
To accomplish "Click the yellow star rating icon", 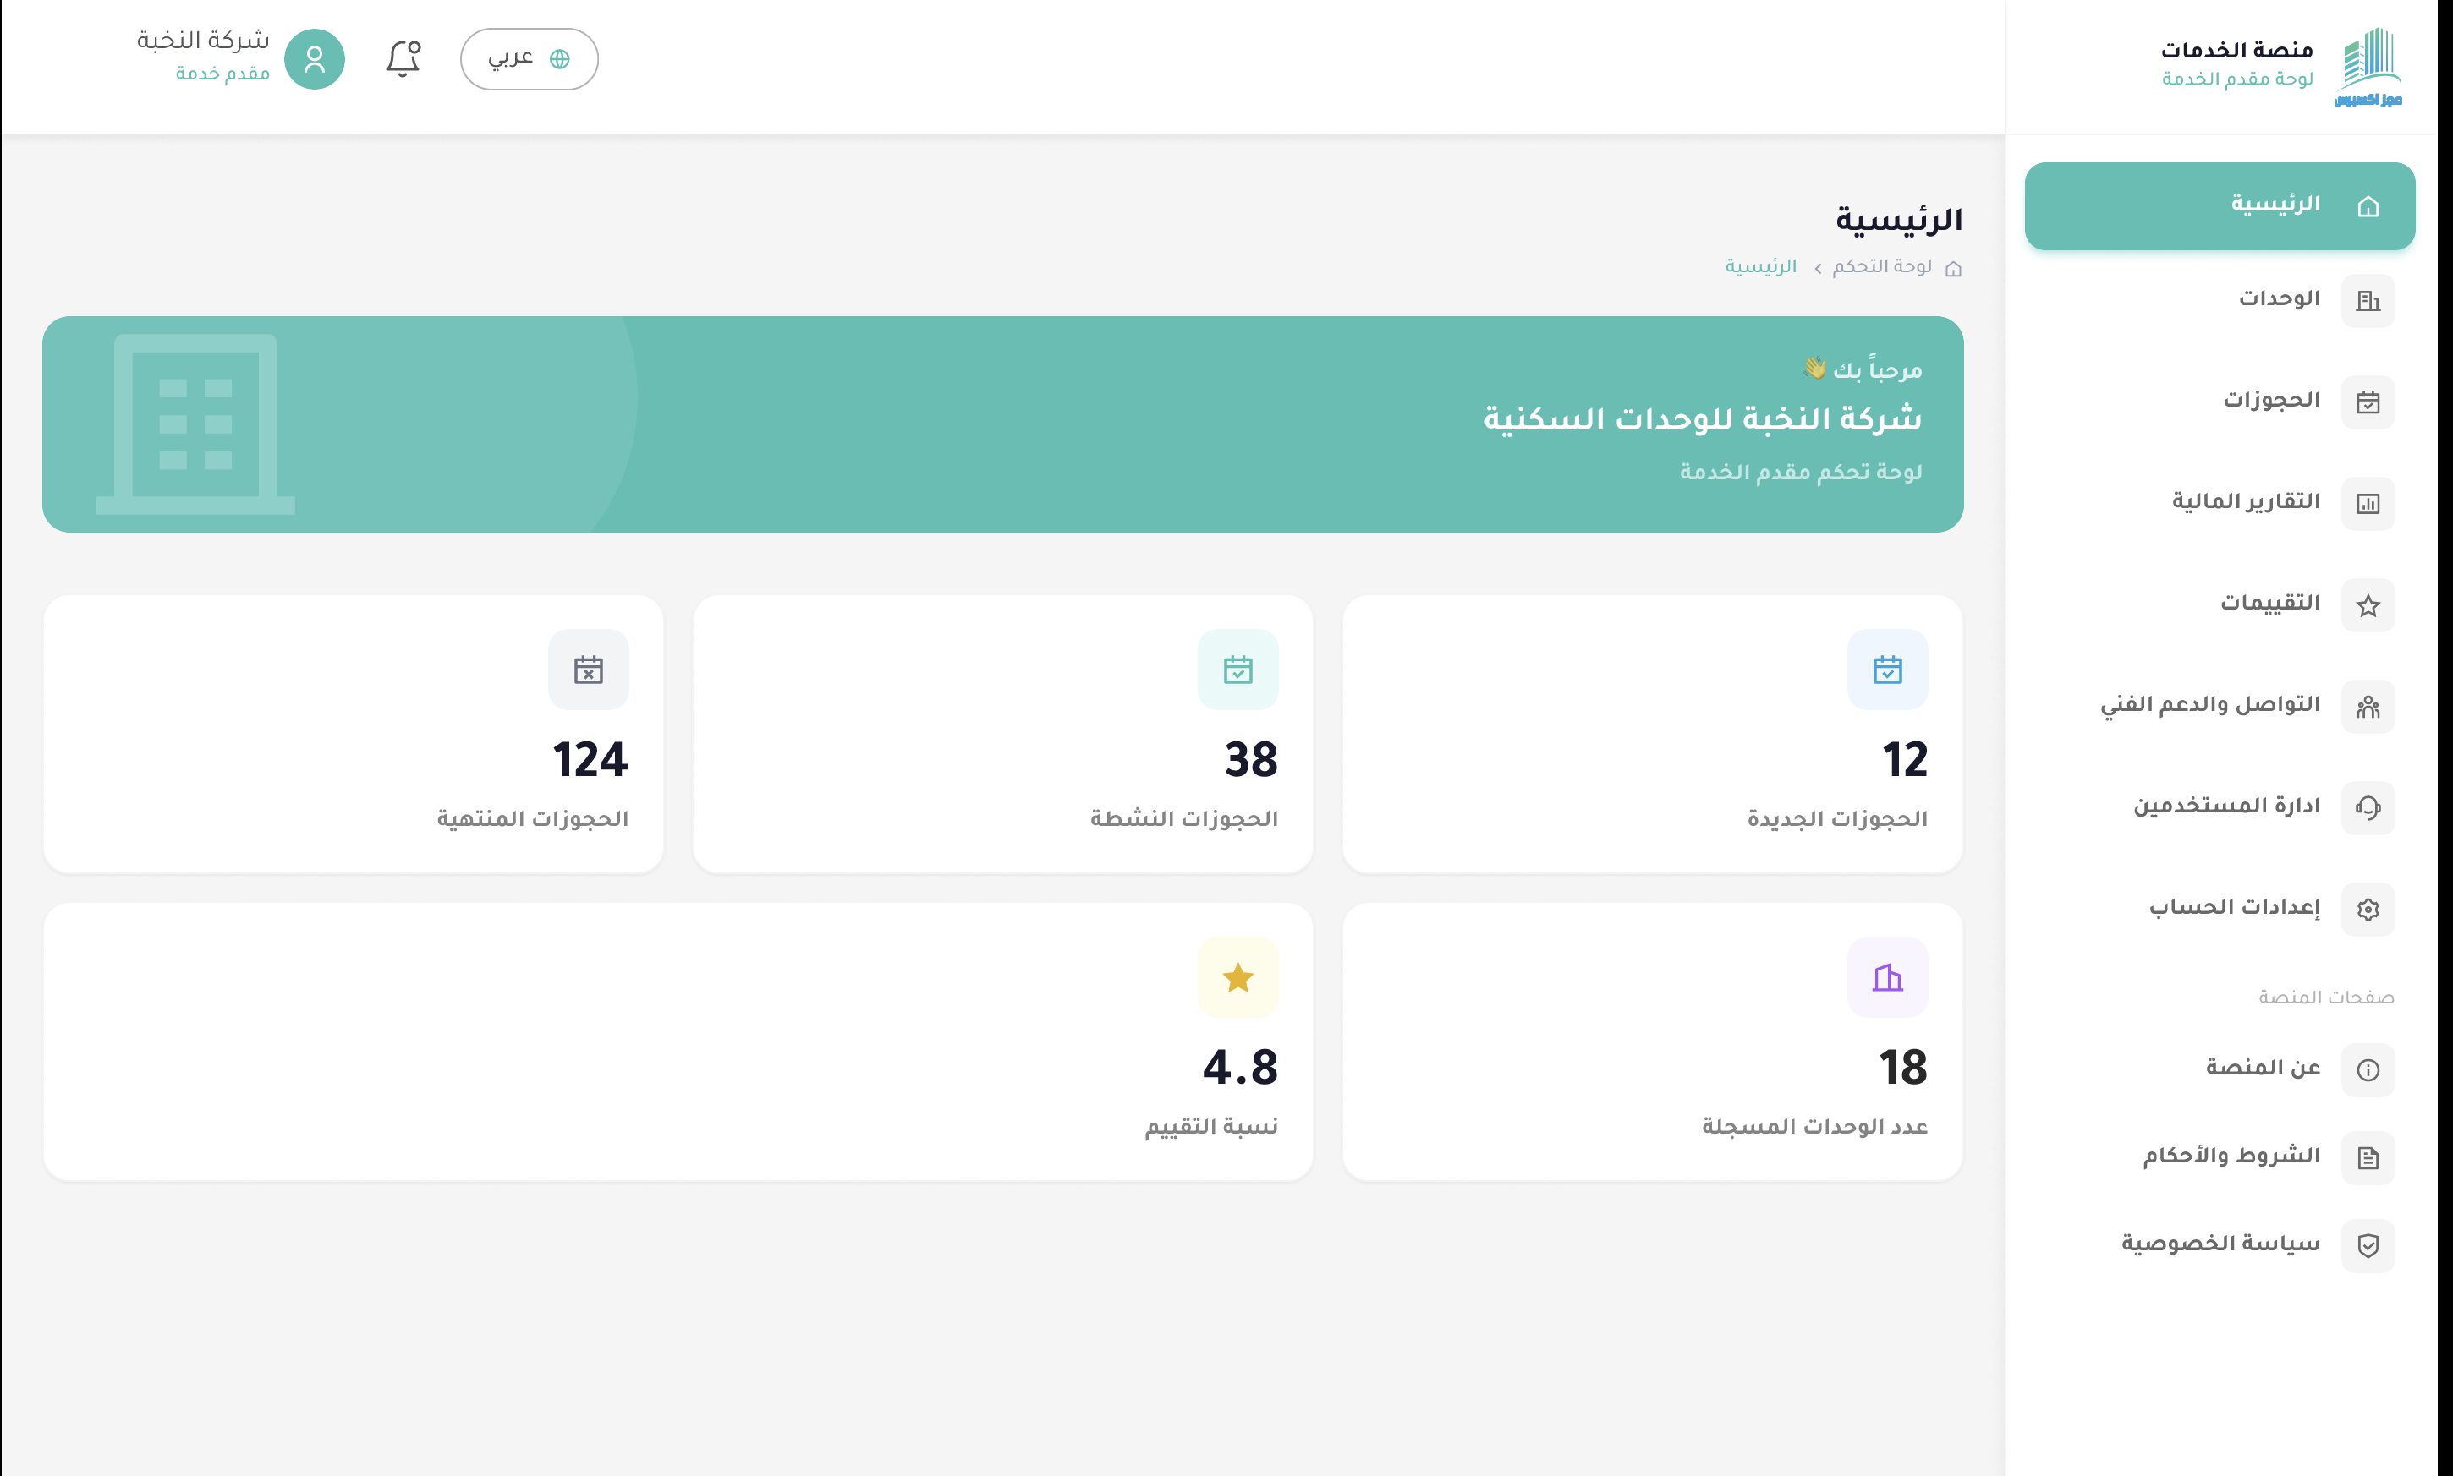I will click(x=1237, y=976).
